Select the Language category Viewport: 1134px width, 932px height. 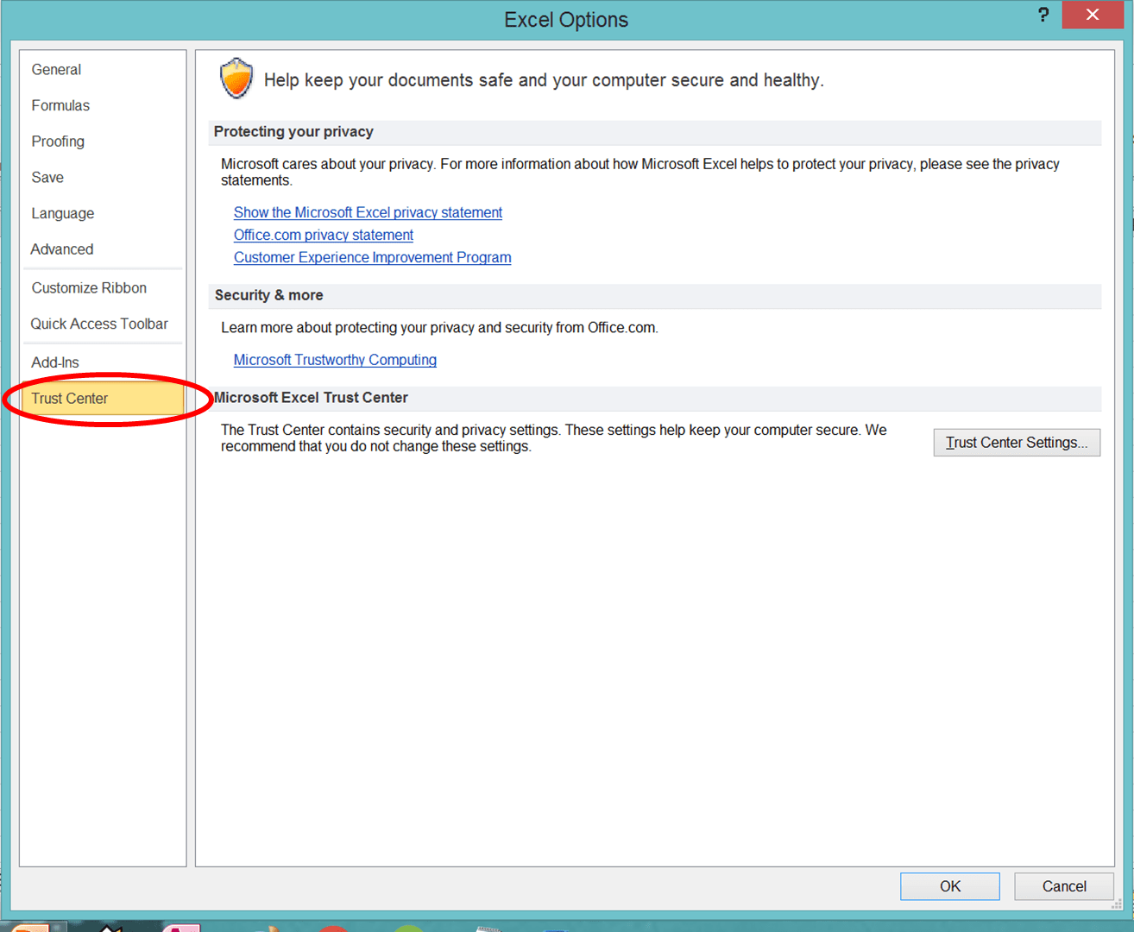102,213
